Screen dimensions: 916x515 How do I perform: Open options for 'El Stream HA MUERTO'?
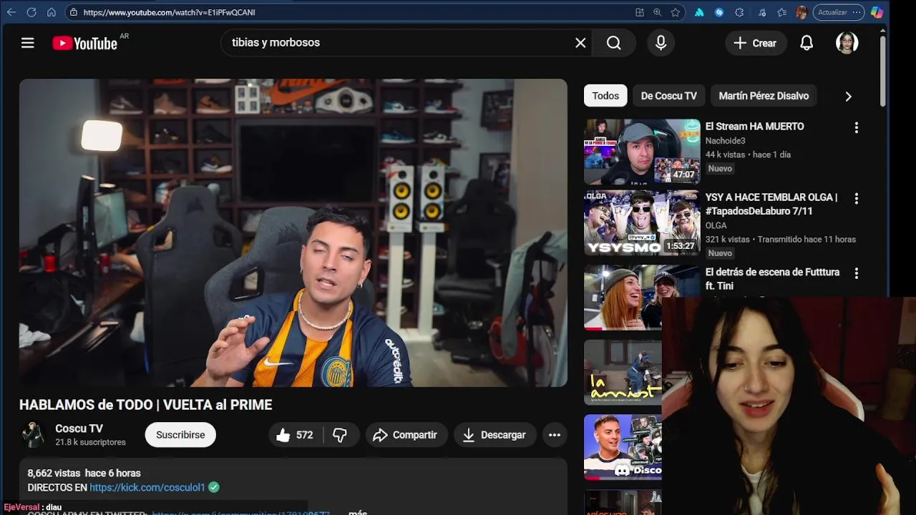pyautogui.click(x=856, y=127)
